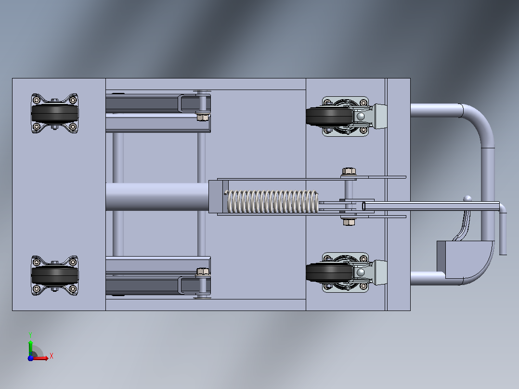Select the bottom-left fixed caster wheel
Image resolution: width=519 pixels, height=389 pixels.
pyautogui.click(x=54, y=275)
